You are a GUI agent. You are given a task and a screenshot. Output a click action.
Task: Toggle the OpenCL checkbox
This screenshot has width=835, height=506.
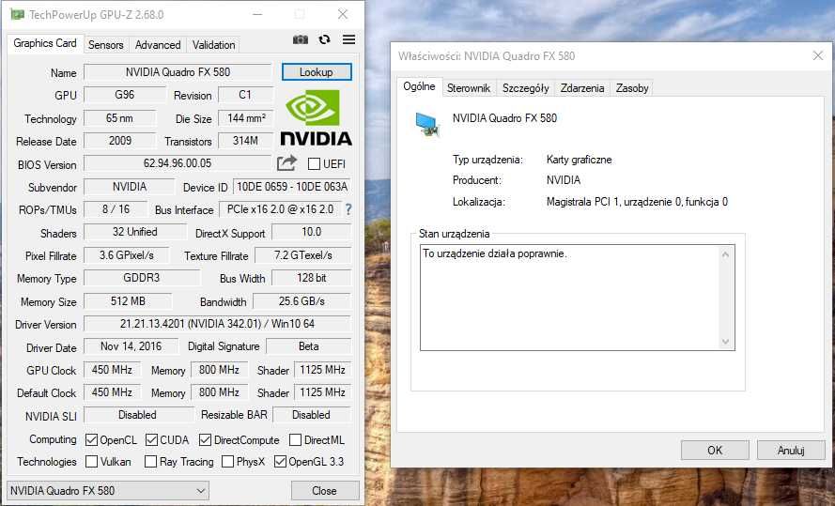(92, 440)
